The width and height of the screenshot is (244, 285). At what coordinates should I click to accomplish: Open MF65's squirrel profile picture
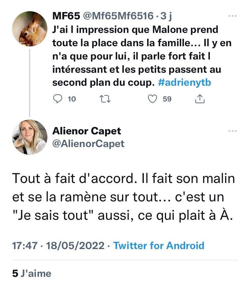point(30,29)
